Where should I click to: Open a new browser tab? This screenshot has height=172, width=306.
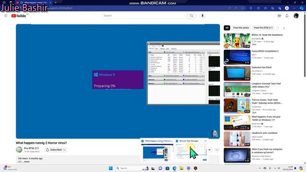(x=55, y=2)
